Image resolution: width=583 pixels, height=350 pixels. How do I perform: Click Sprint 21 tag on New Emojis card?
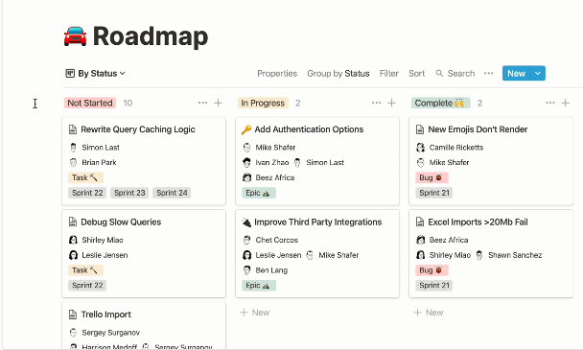click(434, 193)
